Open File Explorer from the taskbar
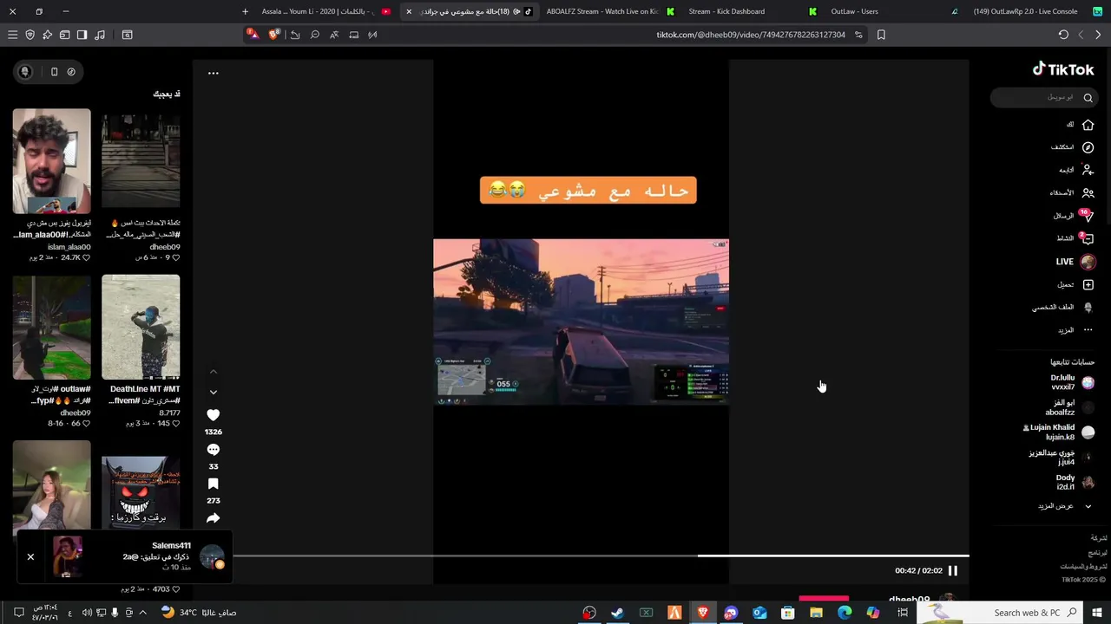The image size is (1111, 624). 816,613
